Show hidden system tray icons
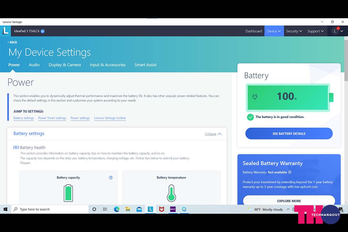348x232 pixels. tap(288, 209)
